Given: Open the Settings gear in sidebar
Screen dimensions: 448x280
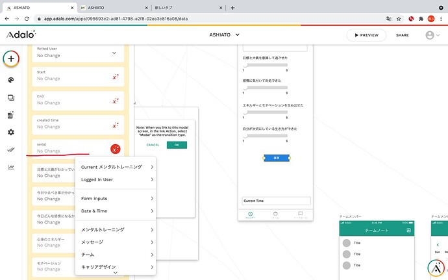Looking at the screenshot, I should click(x=11, y=132).
